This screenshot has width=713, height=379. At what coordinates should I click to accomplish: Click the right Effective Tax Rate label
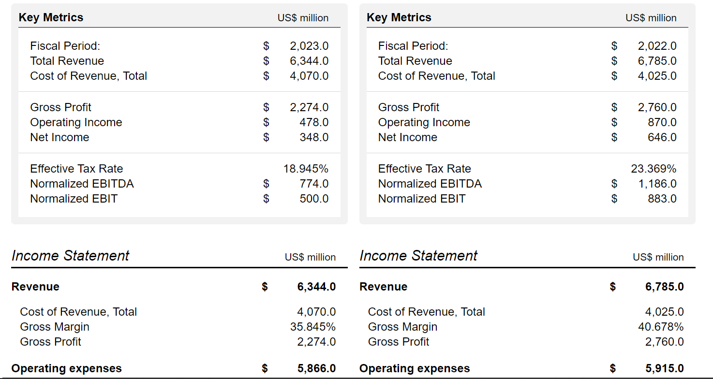click(425, 169)
